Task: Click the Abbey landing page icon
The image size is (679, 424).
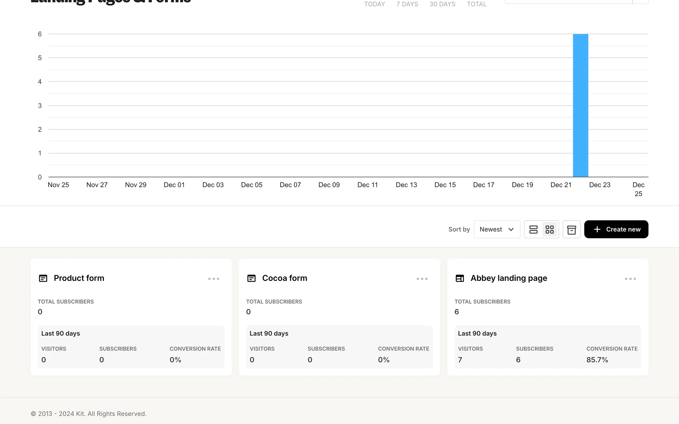Action: click(x=460, y=278)
